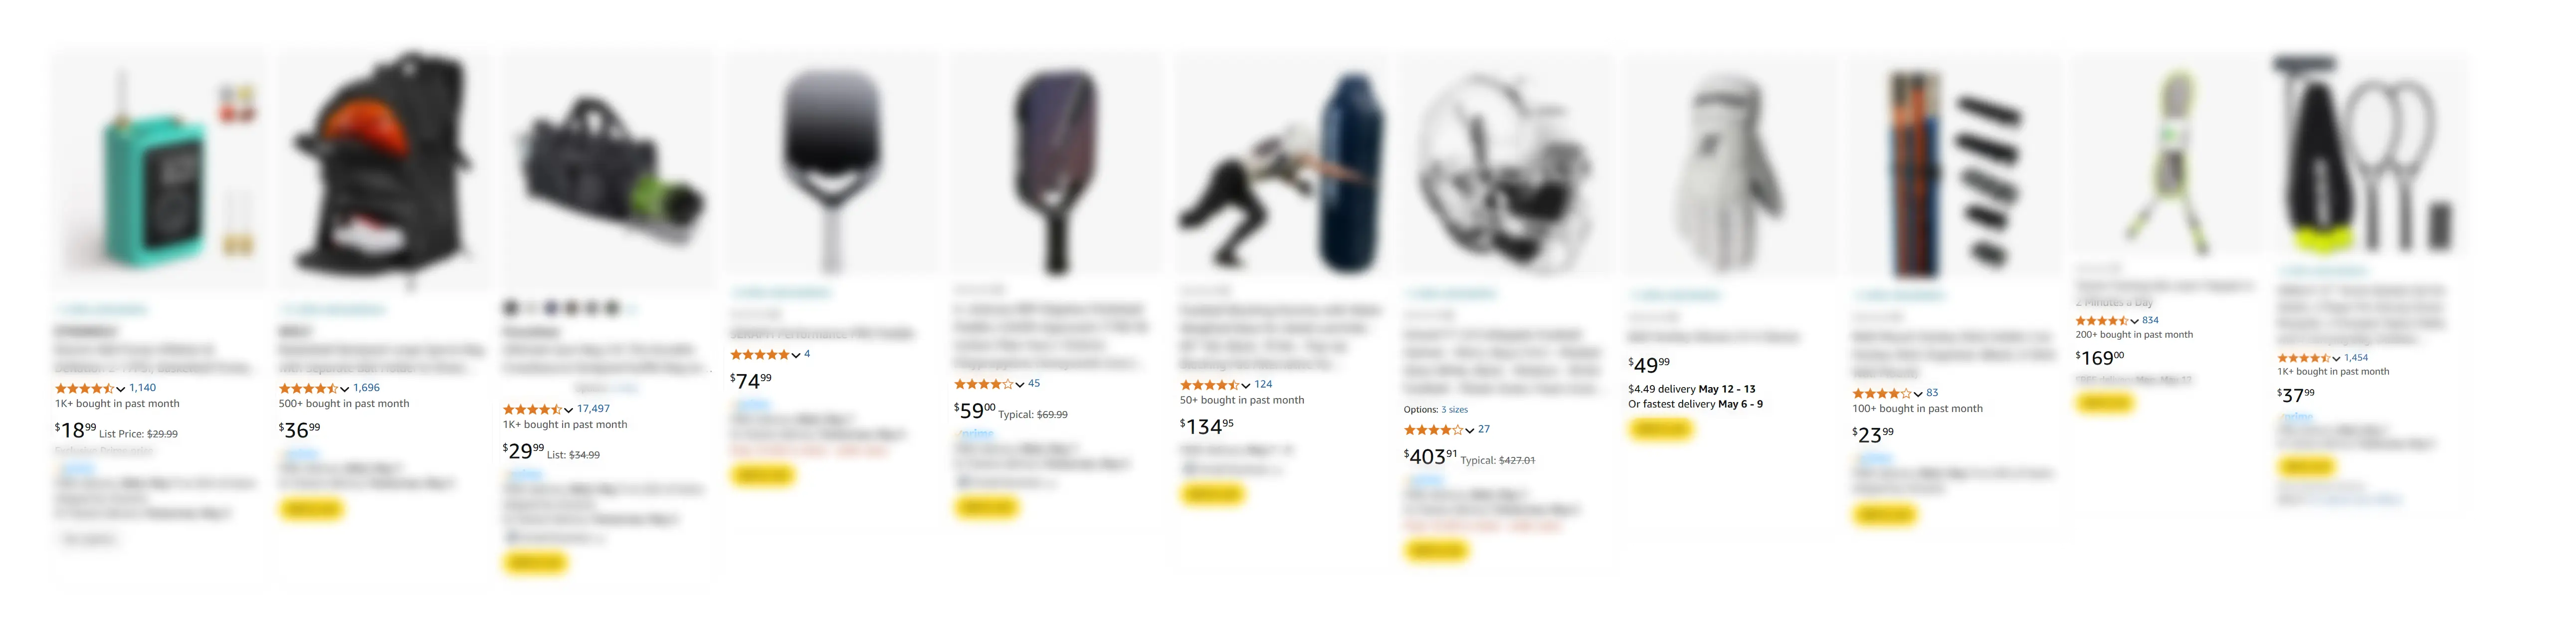Open the 1,696 reviews link
Screen dimensions: 2576x627
click(366, 388)
